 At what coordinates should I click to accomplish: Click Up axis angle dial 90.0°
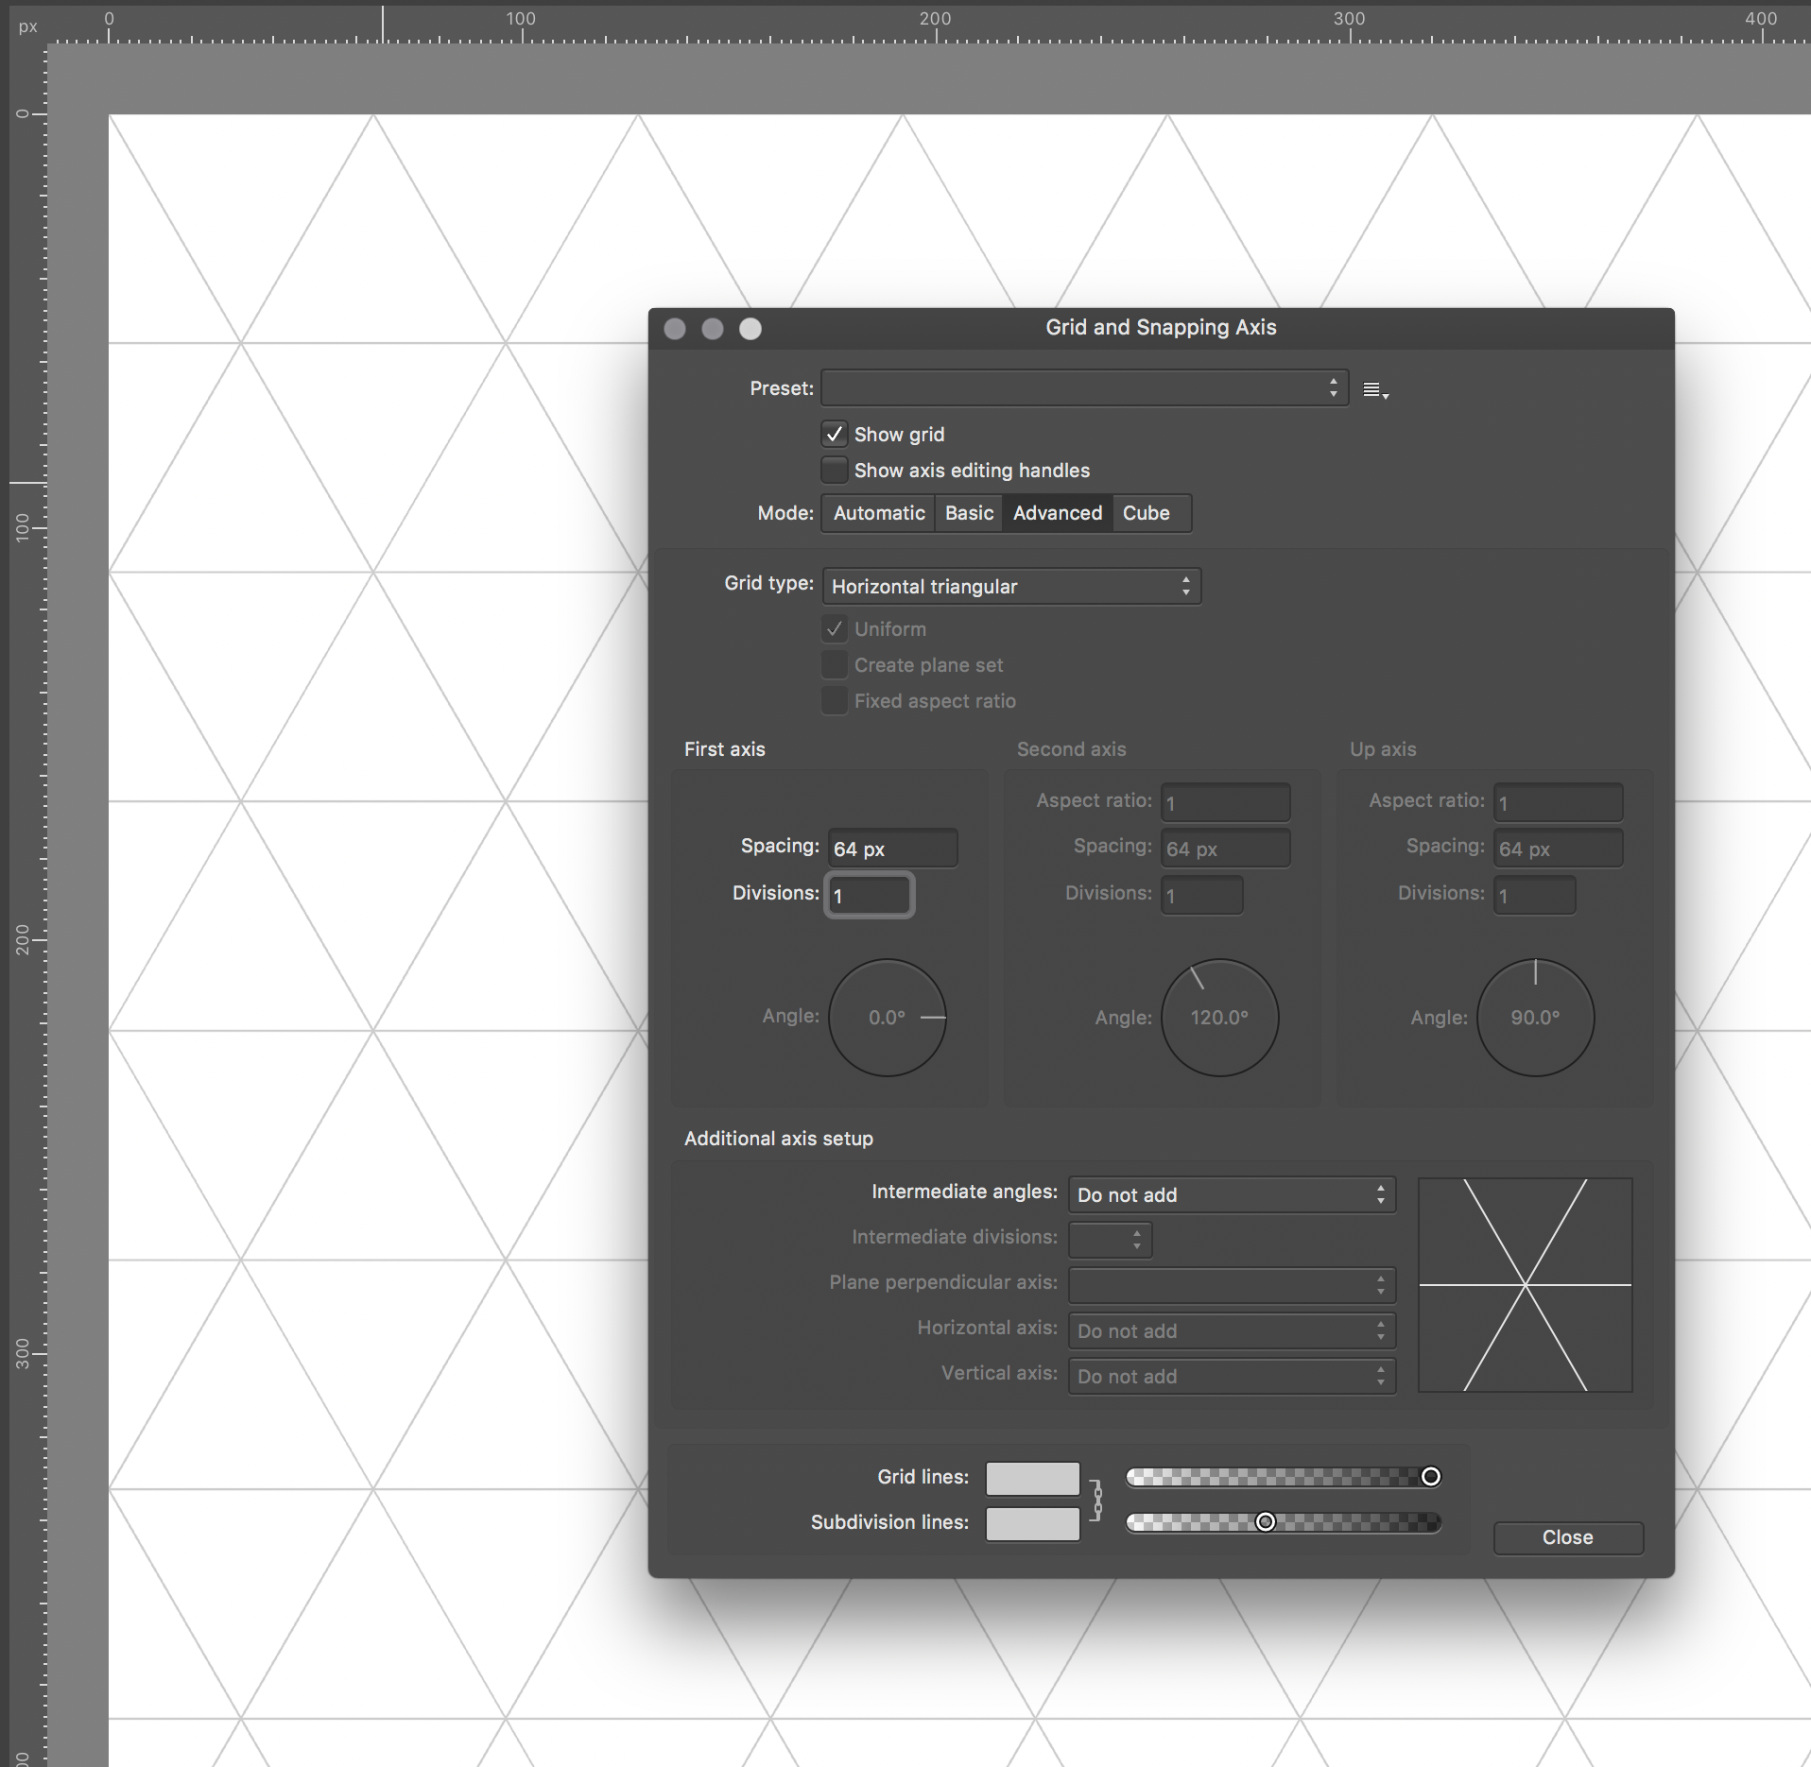click(x=1536, y=1018)
